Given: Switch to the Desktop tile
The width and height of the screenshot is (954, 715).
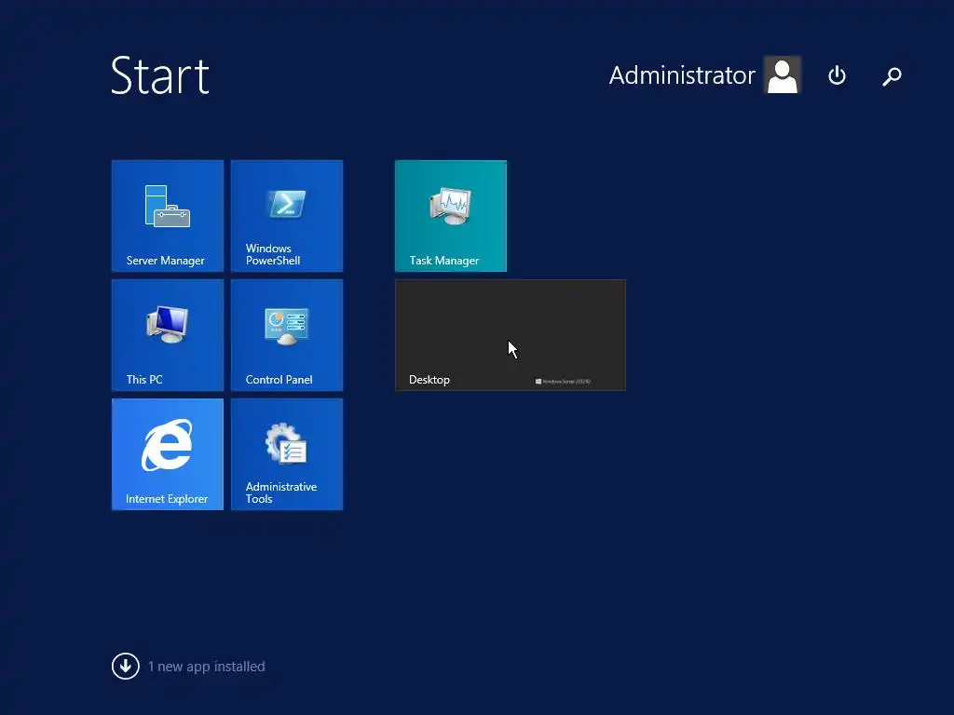Looking at the screenshot, I should tap(511, 335).
